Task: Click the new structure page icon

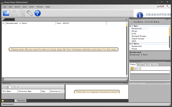Action: [x=10, y=87]
